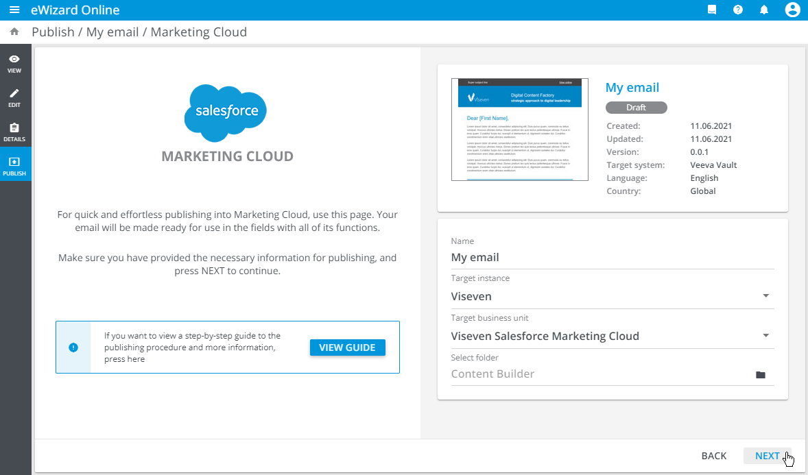The image size is (808, 475).
Task: Click the NEXT button
Action: pos(767,456)
